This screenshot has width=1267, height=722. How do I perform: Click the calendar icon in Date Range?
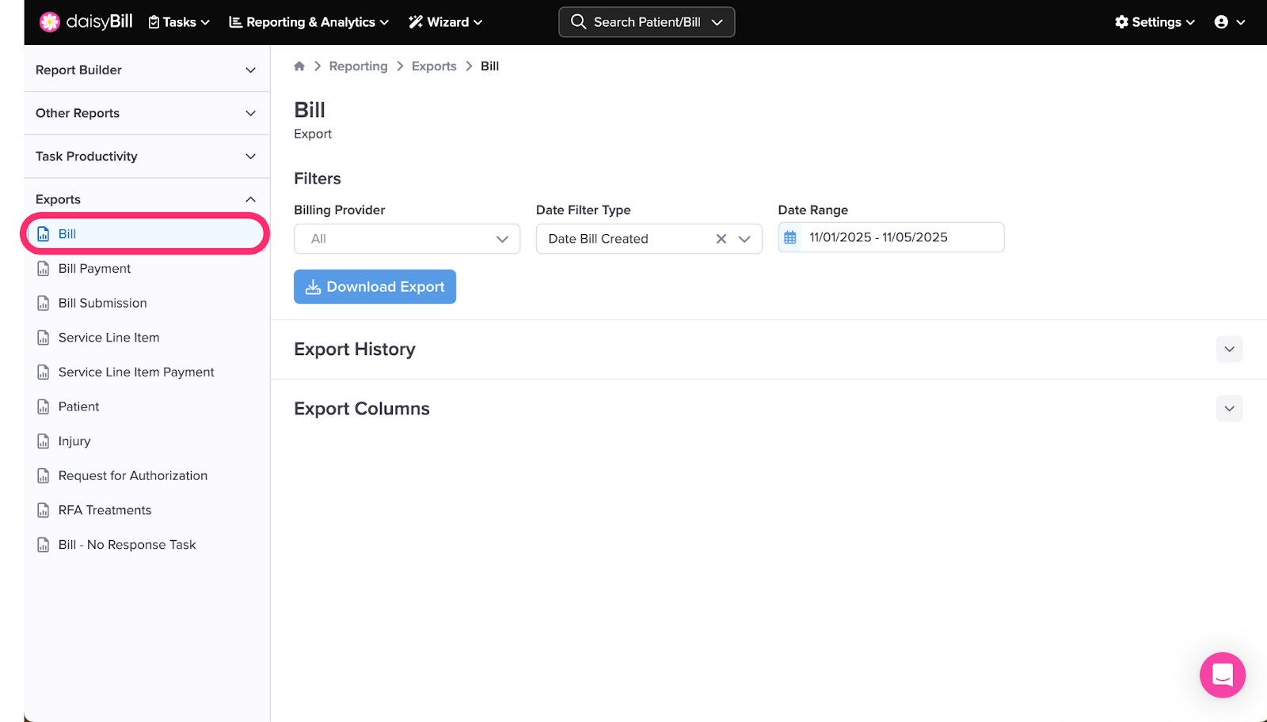(790, 238)
